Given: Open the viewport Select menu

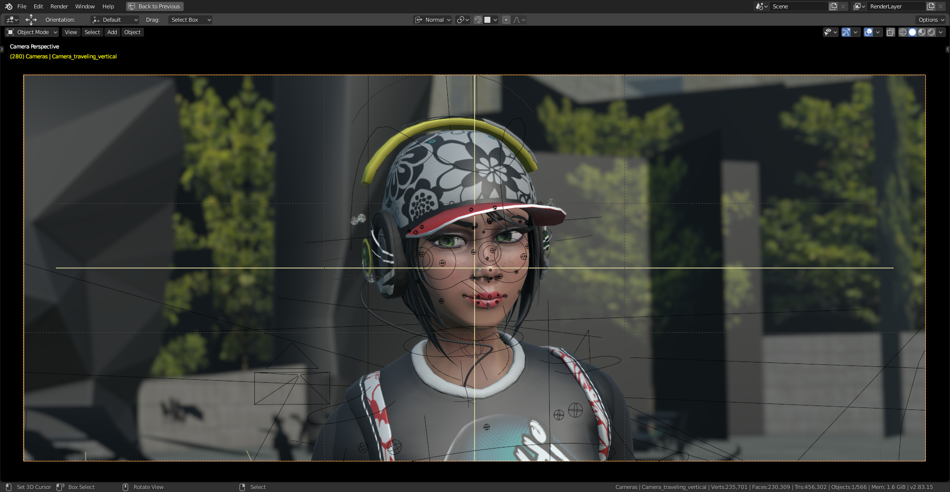Looking at the screenshot, I should (x=92, y=32).
